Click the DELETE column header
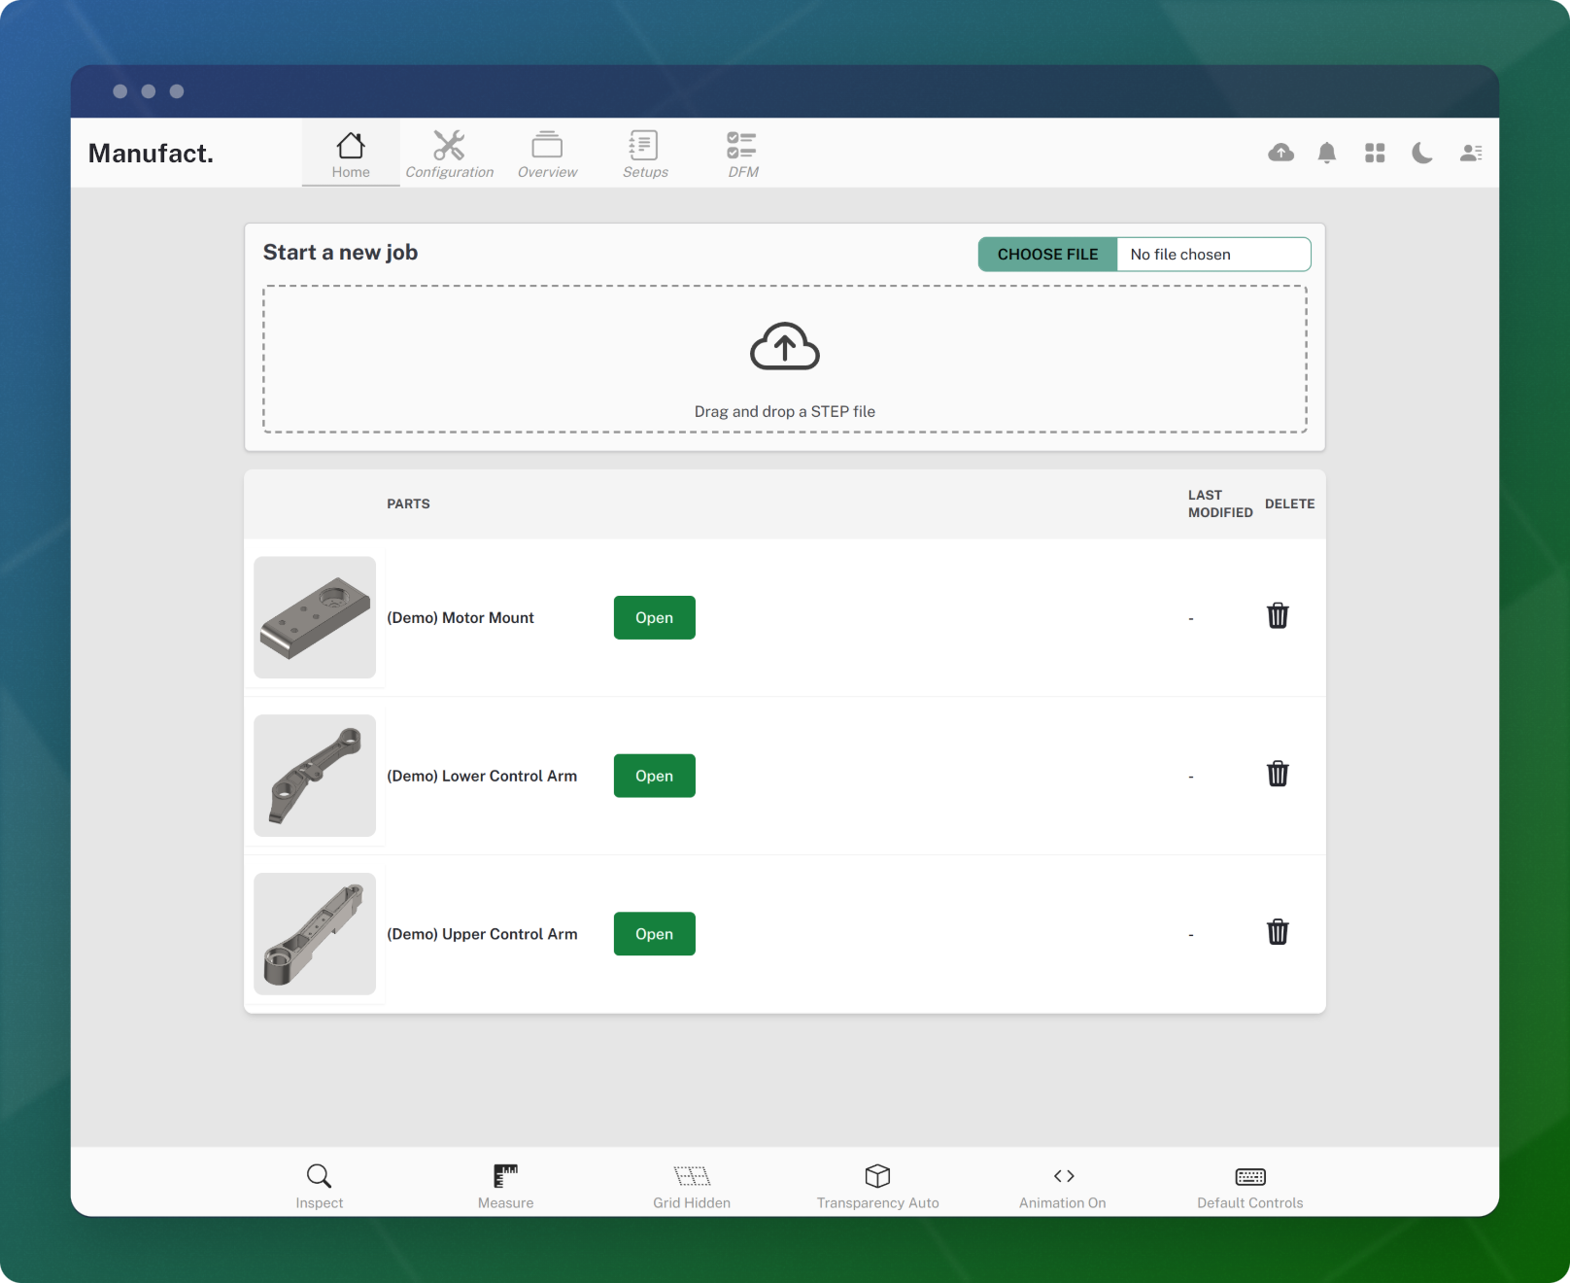Image resolution: width=1570 pixels, height=1283 pixels. tap(1289, 504)
